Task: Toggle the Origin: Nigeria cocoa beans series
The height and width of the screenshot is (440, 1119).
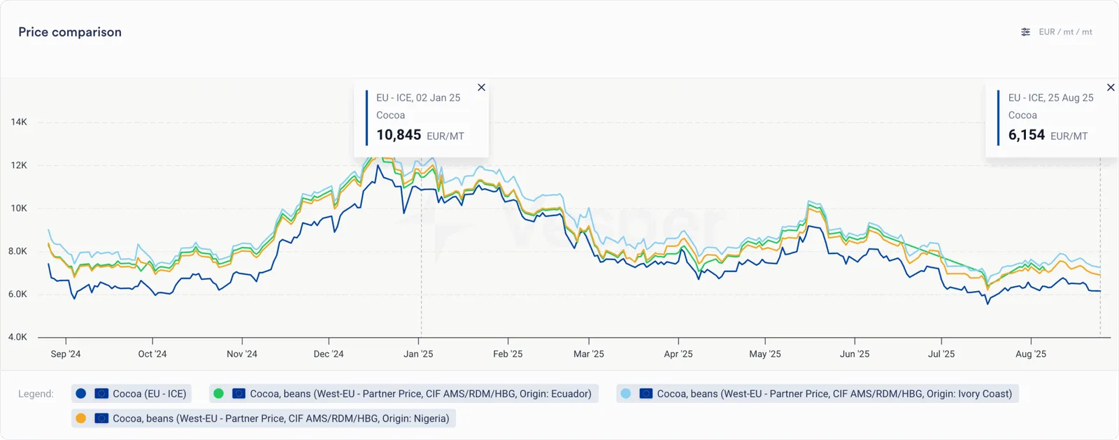Action: [264, 418]
